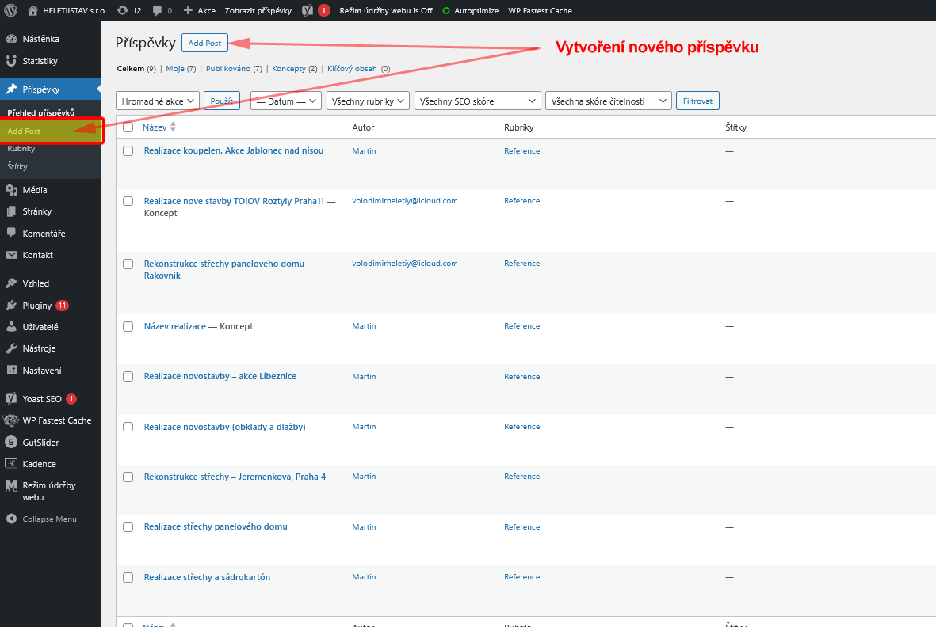Viewport: 936px width, 627px height.
Task: Open the Všechna skóre čitelnosti dropdown
Action: pos(608,101)
